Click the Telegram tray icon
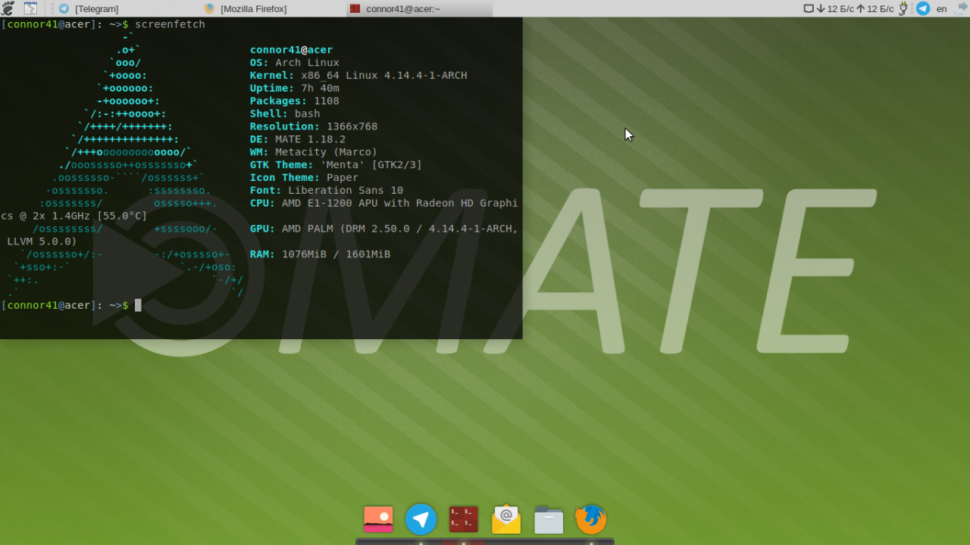 [923, 8]
